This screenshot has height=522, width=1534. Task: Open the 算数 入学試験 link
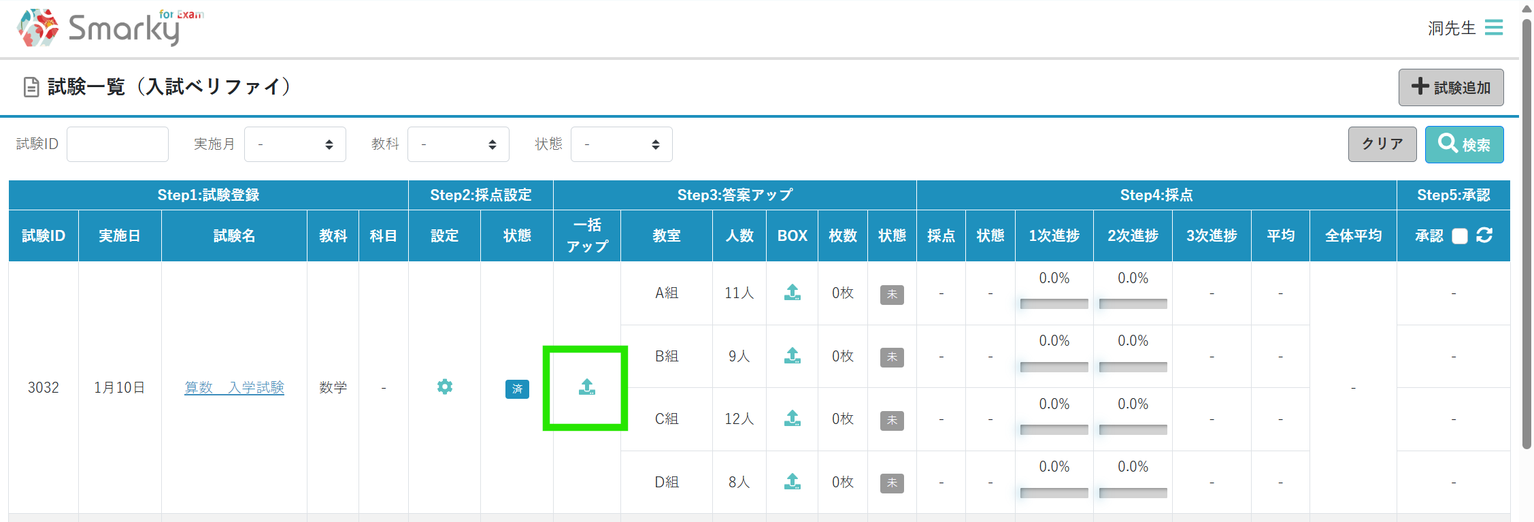point(234,387)
